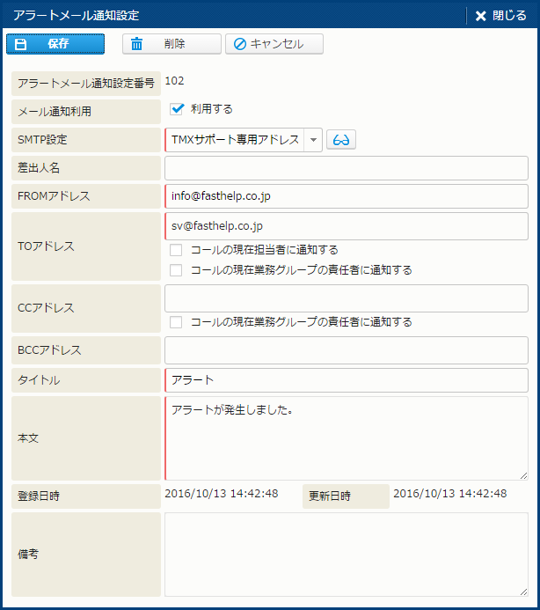The height and width of the screenshot is (610, 540).
Task: Focus the FROMアドレス field
Action: click(x=346, y=196)
